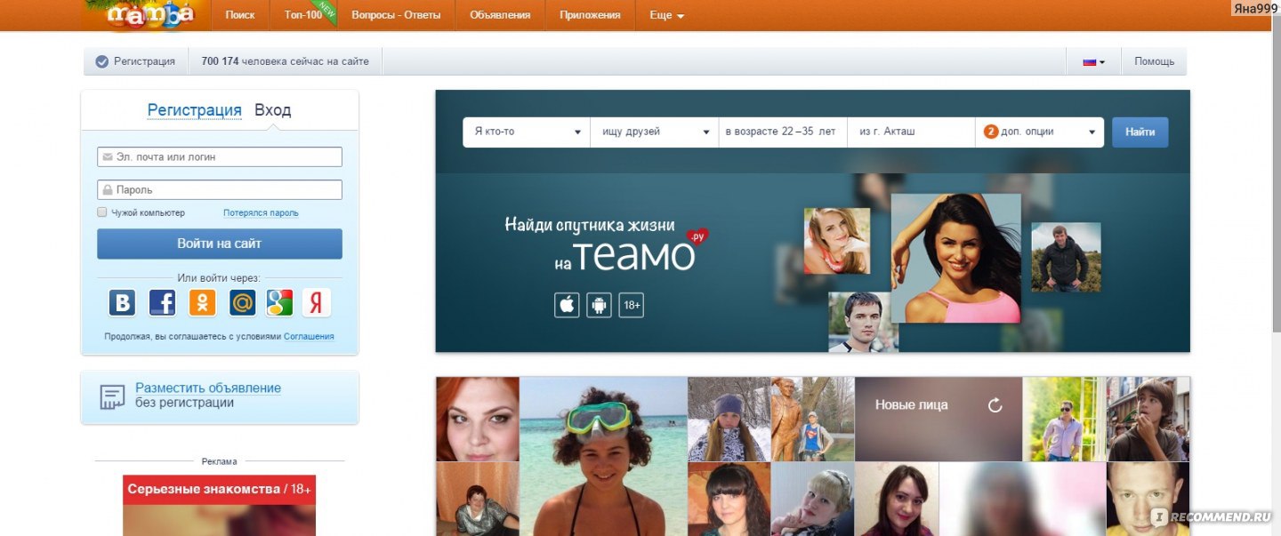Click the orange 2 badge in доп. опции
Screen dimensions: 1281x536
pos(991,132)
